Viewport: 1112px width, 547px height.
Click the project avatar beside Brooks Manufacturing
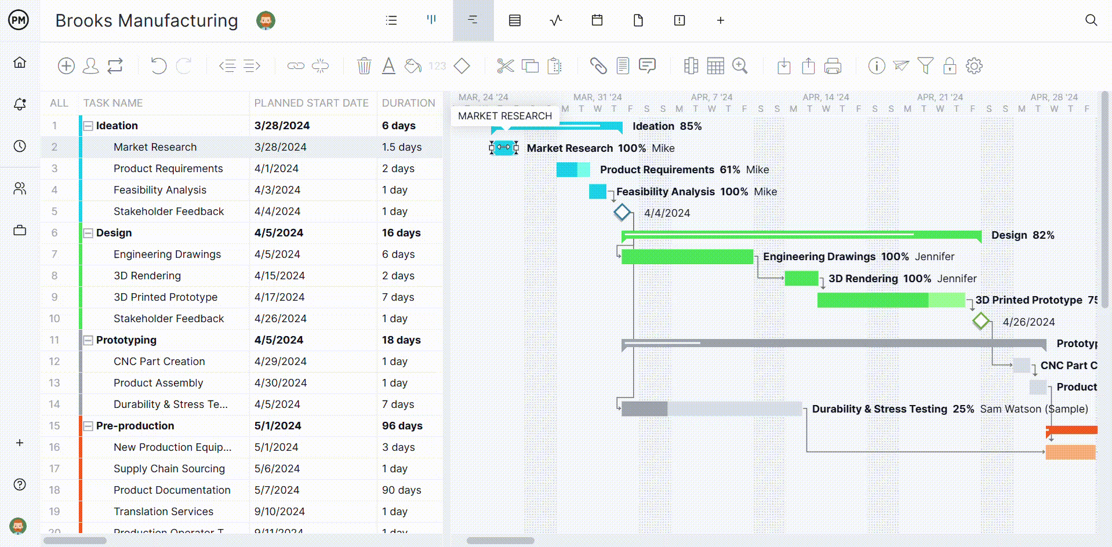(266, 20)
